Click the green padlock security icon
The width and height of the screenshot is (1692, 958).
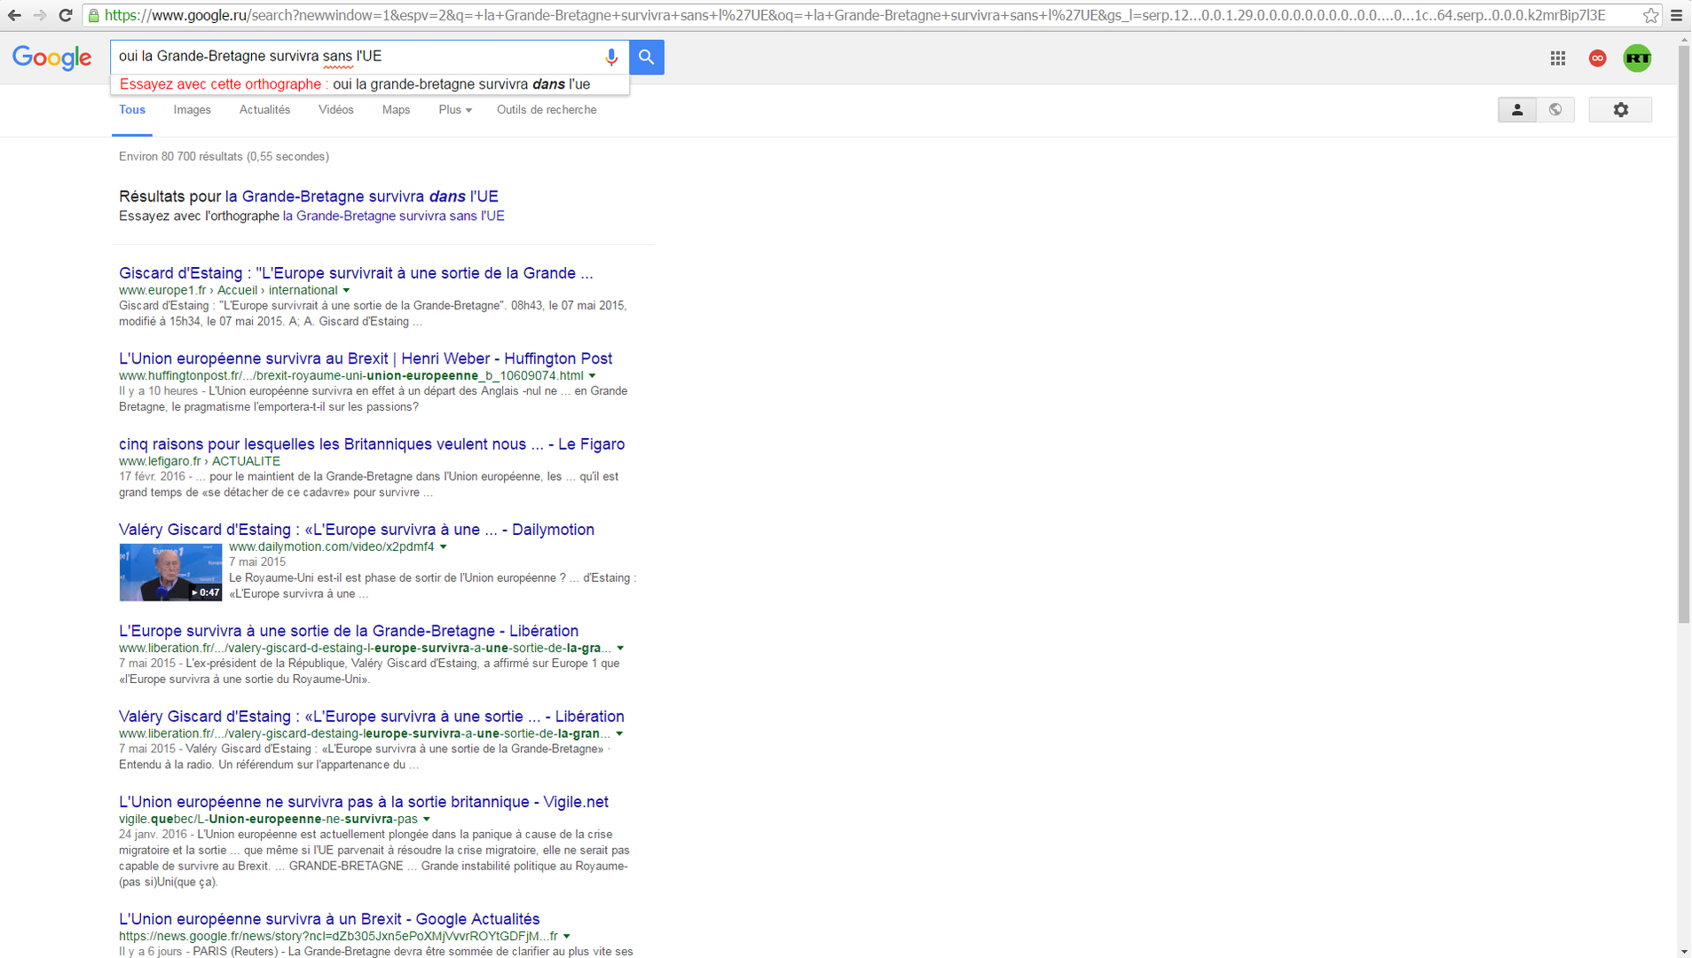pyautogui.click(x=94, y=16)
